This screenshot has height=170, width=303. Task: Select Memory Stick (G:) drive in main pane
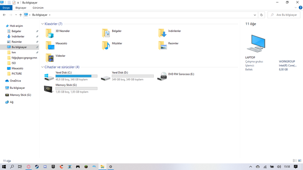71,88
